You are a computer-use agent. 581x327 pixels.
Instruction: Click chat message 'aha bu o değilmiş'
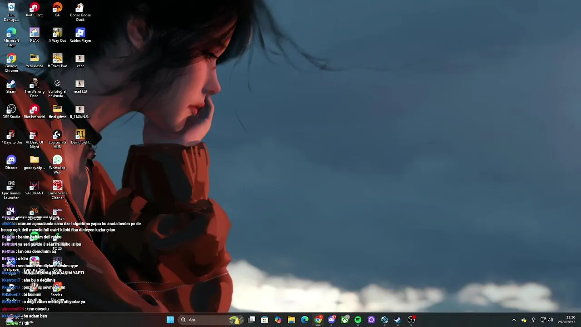40,280
